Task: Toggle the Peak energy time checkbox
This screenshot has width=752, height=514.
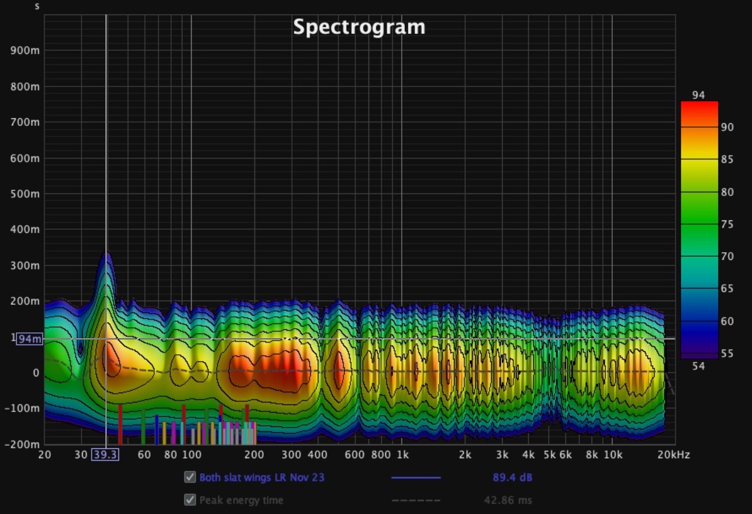Action: click(190, 500)
